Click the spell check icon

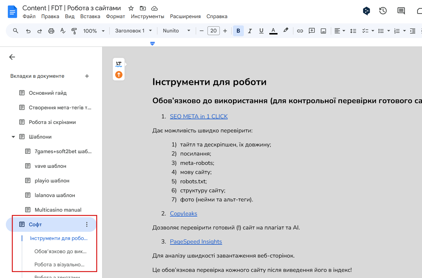(x=63, y=31)
